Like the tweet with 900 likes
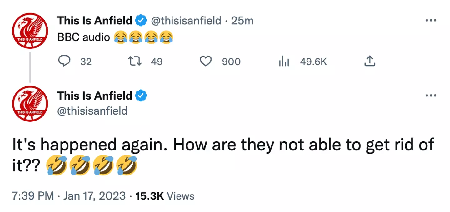This screenshot has width=450, height=212. 206,62
